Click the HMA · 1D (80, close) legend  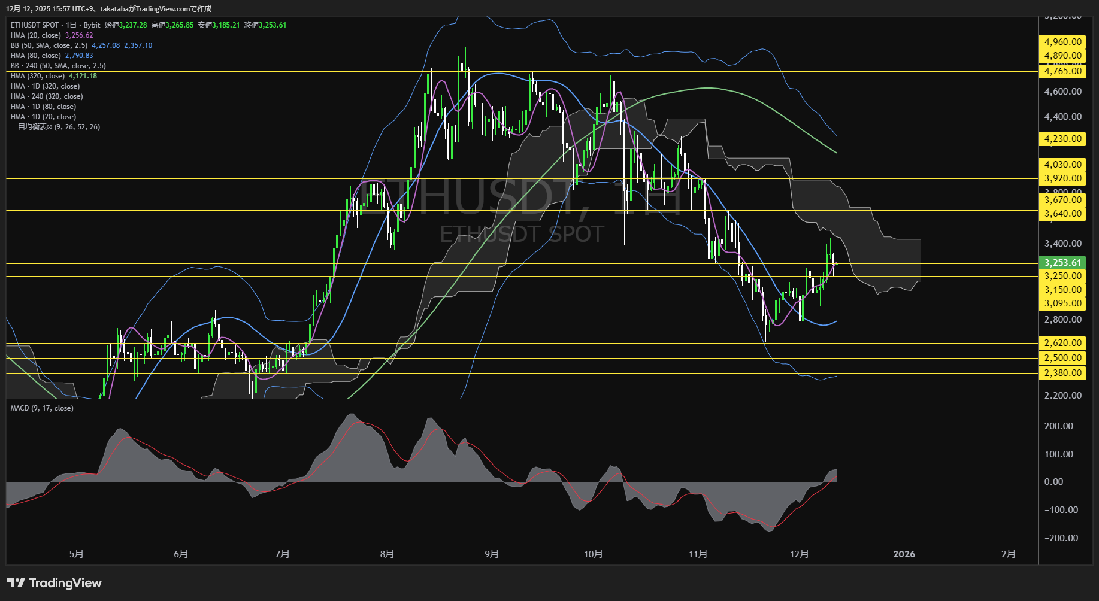(43, 107)
